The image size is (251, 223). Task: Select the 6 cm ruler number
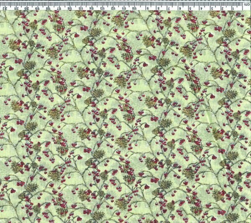[x=180, y=8]
